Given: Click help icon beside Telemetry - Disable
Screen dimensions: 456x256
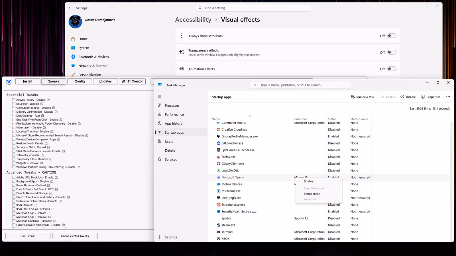Looking at the screenshot, I should tap(42, 155).
